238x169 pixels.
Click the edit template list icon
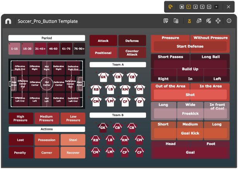coord(166,21)
